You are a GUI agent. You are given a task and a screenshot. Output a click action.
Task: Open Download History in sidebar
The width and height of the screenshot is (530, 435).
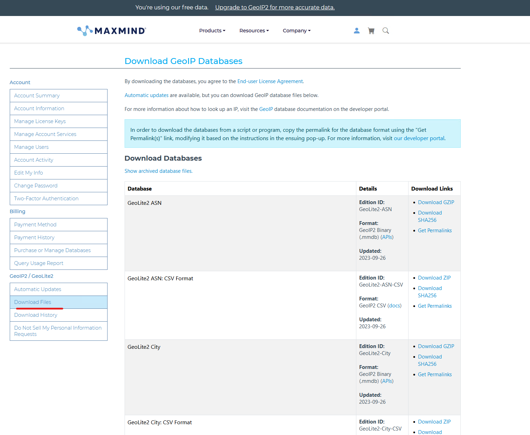[36, 315]
